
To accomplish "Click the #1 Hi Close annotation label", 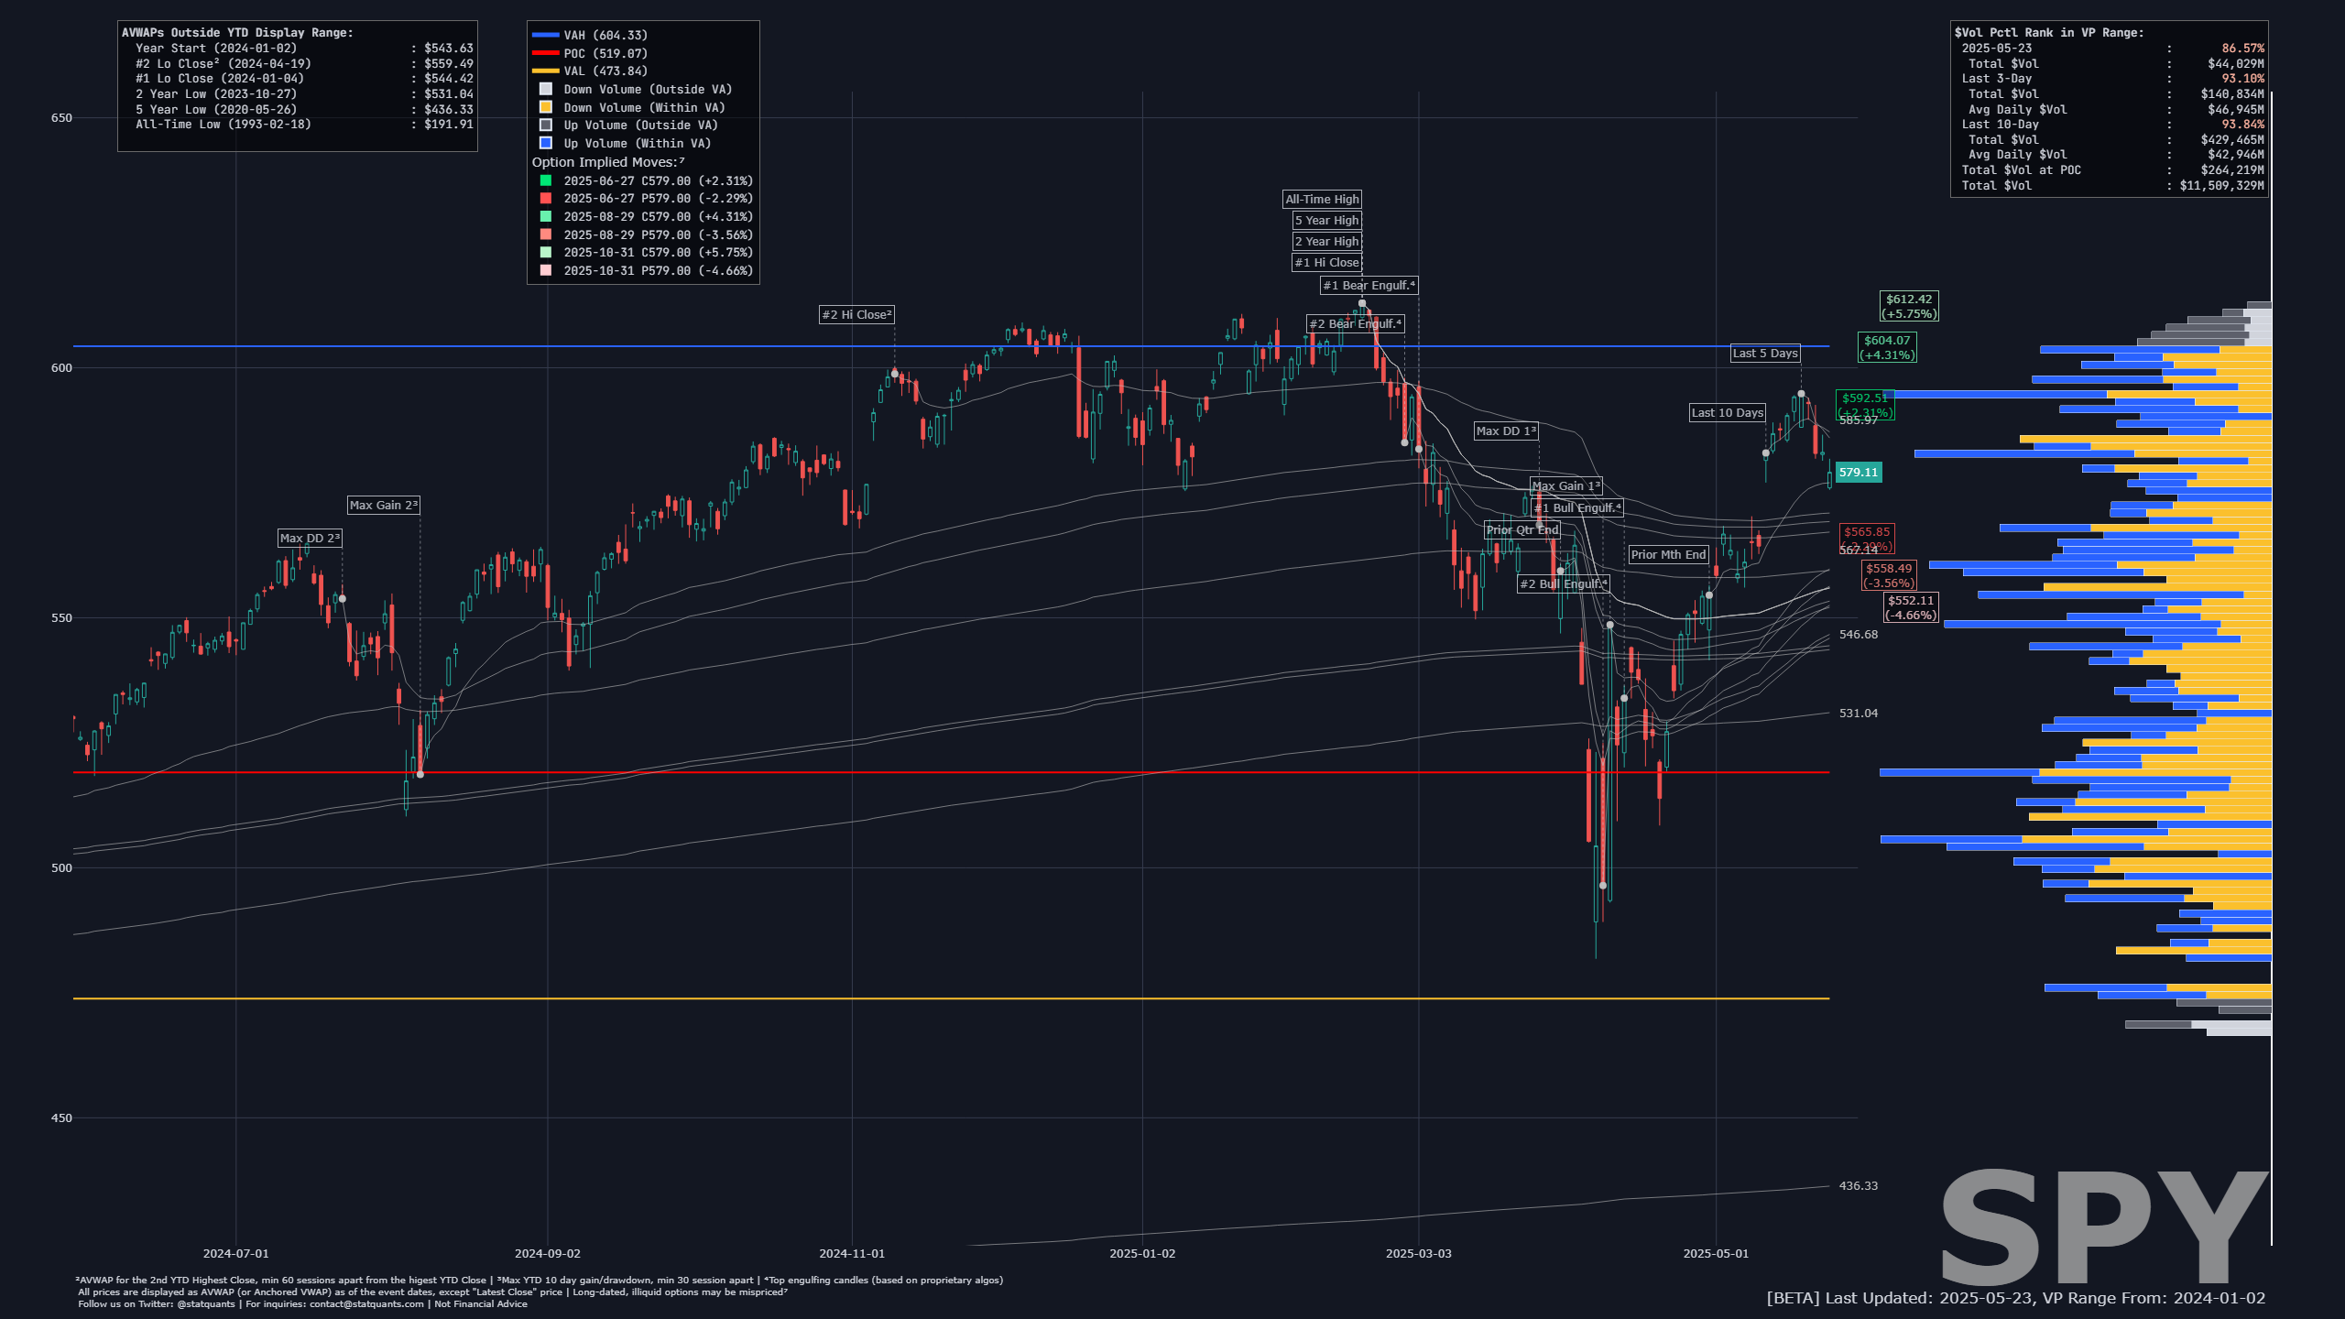I will tap(1326, 263).
